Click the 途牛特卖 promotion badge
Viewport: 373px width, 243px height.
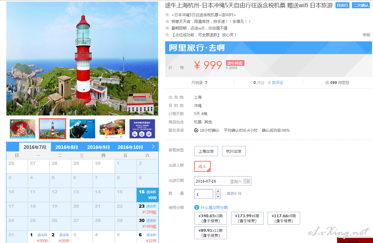tap(235, 63)
